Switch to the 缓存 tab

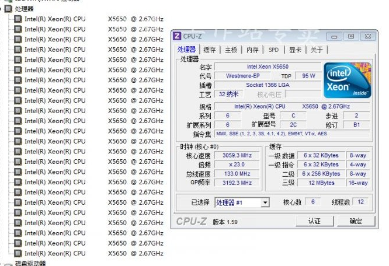point(209,50)
